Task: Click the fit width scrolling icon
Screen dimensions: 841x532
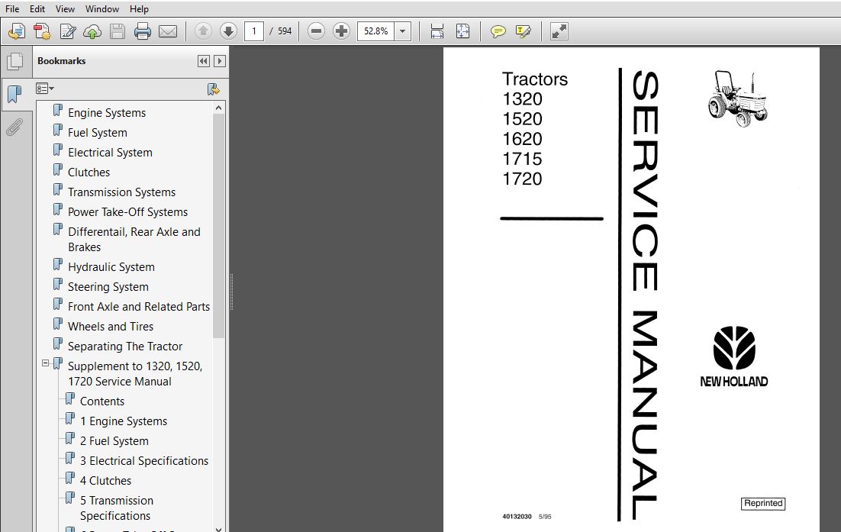Action: (x=437, y=31)
